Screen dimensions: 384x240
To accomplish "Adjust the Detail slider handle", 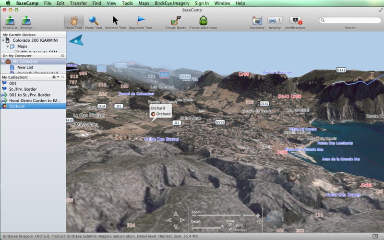I will [222, 228].
